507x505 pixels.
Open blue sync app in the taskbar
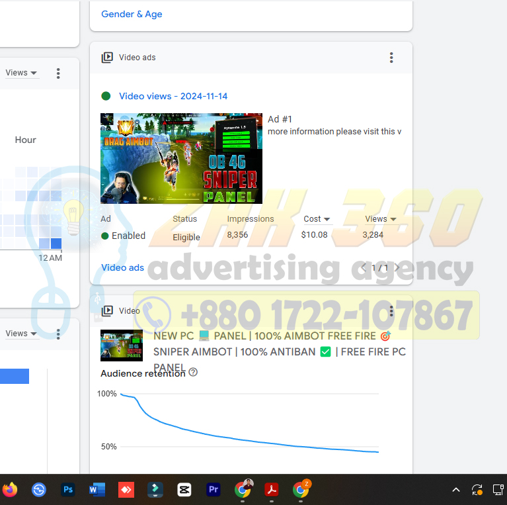click(x=39, y=490)
